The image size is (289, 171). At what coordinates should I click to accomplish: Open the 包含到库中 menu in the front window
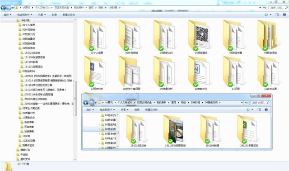point(107,109)
